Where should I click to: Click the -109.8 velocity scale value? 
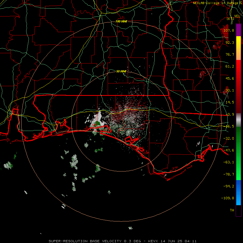(x=228, y=198)
